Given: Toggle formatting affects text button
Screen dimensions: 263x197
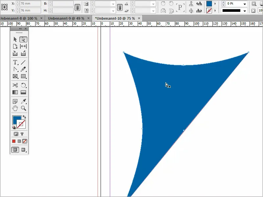Looking at the screenshot, I should (22, 134).
